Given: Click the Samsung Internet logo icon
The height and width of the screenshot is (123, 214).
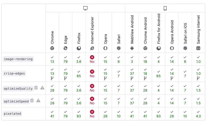Looking at the screenshot, I should pyautogui.click(x=198, y=48).
